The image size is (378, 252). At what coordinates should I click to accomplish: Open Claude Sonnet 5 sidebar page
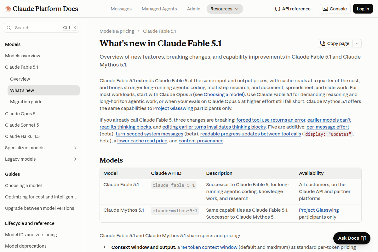click(22, 125)
